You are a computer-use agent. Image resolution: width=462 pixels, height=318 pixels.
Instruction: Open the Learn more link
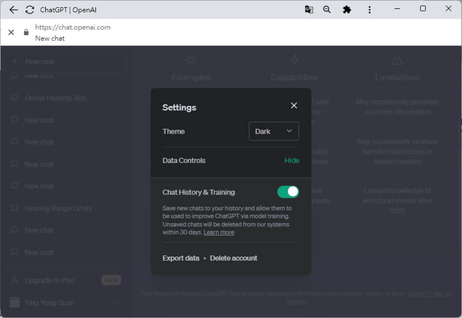coord(219,232)
